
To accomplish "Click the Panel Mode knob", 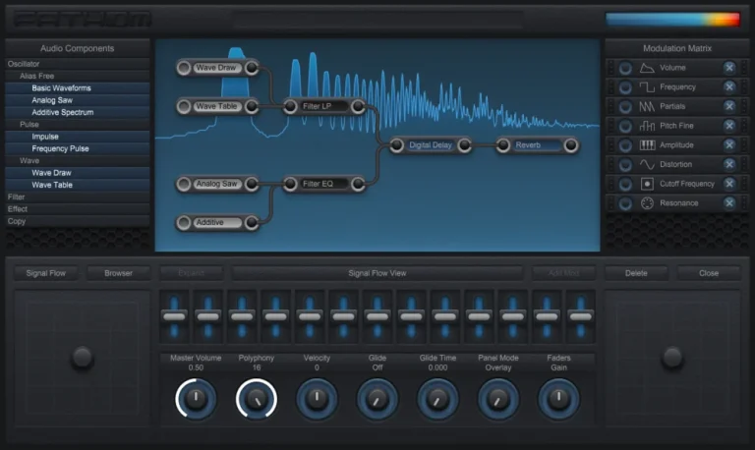I will [498, 399].
